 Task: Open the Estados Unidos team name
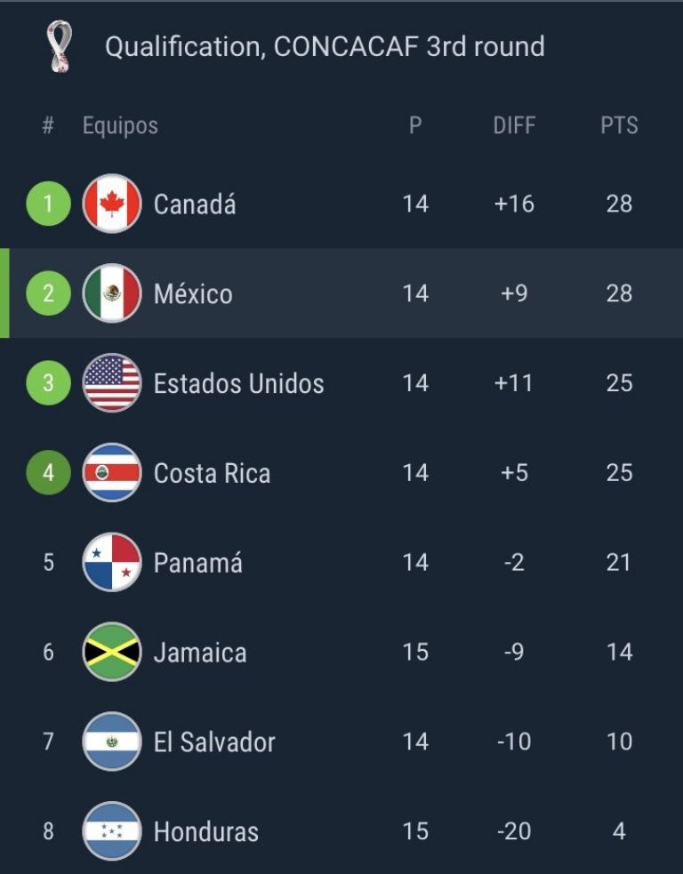[238, 383]
